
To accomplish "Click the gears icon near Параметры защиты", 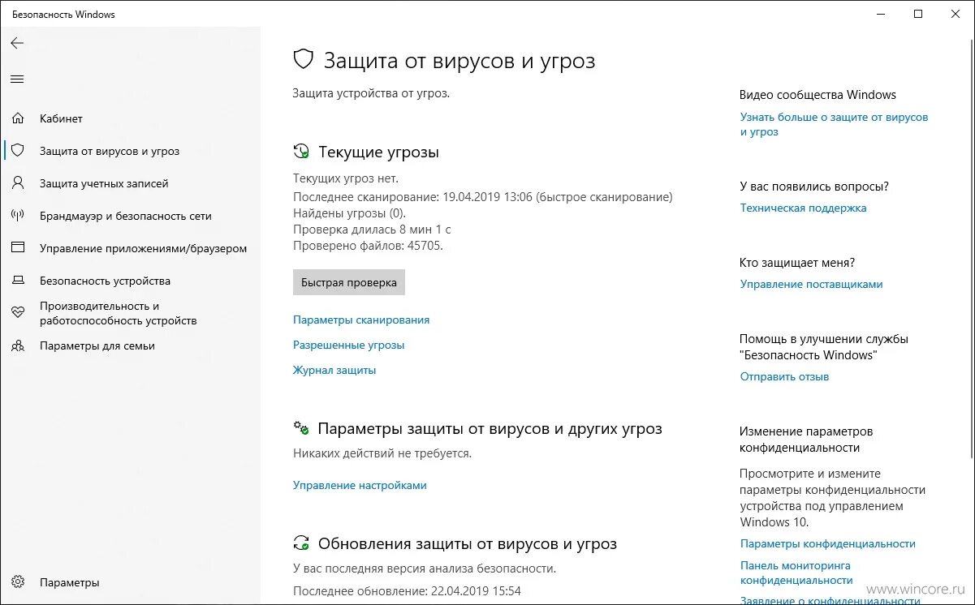I will tap(301, 428).
